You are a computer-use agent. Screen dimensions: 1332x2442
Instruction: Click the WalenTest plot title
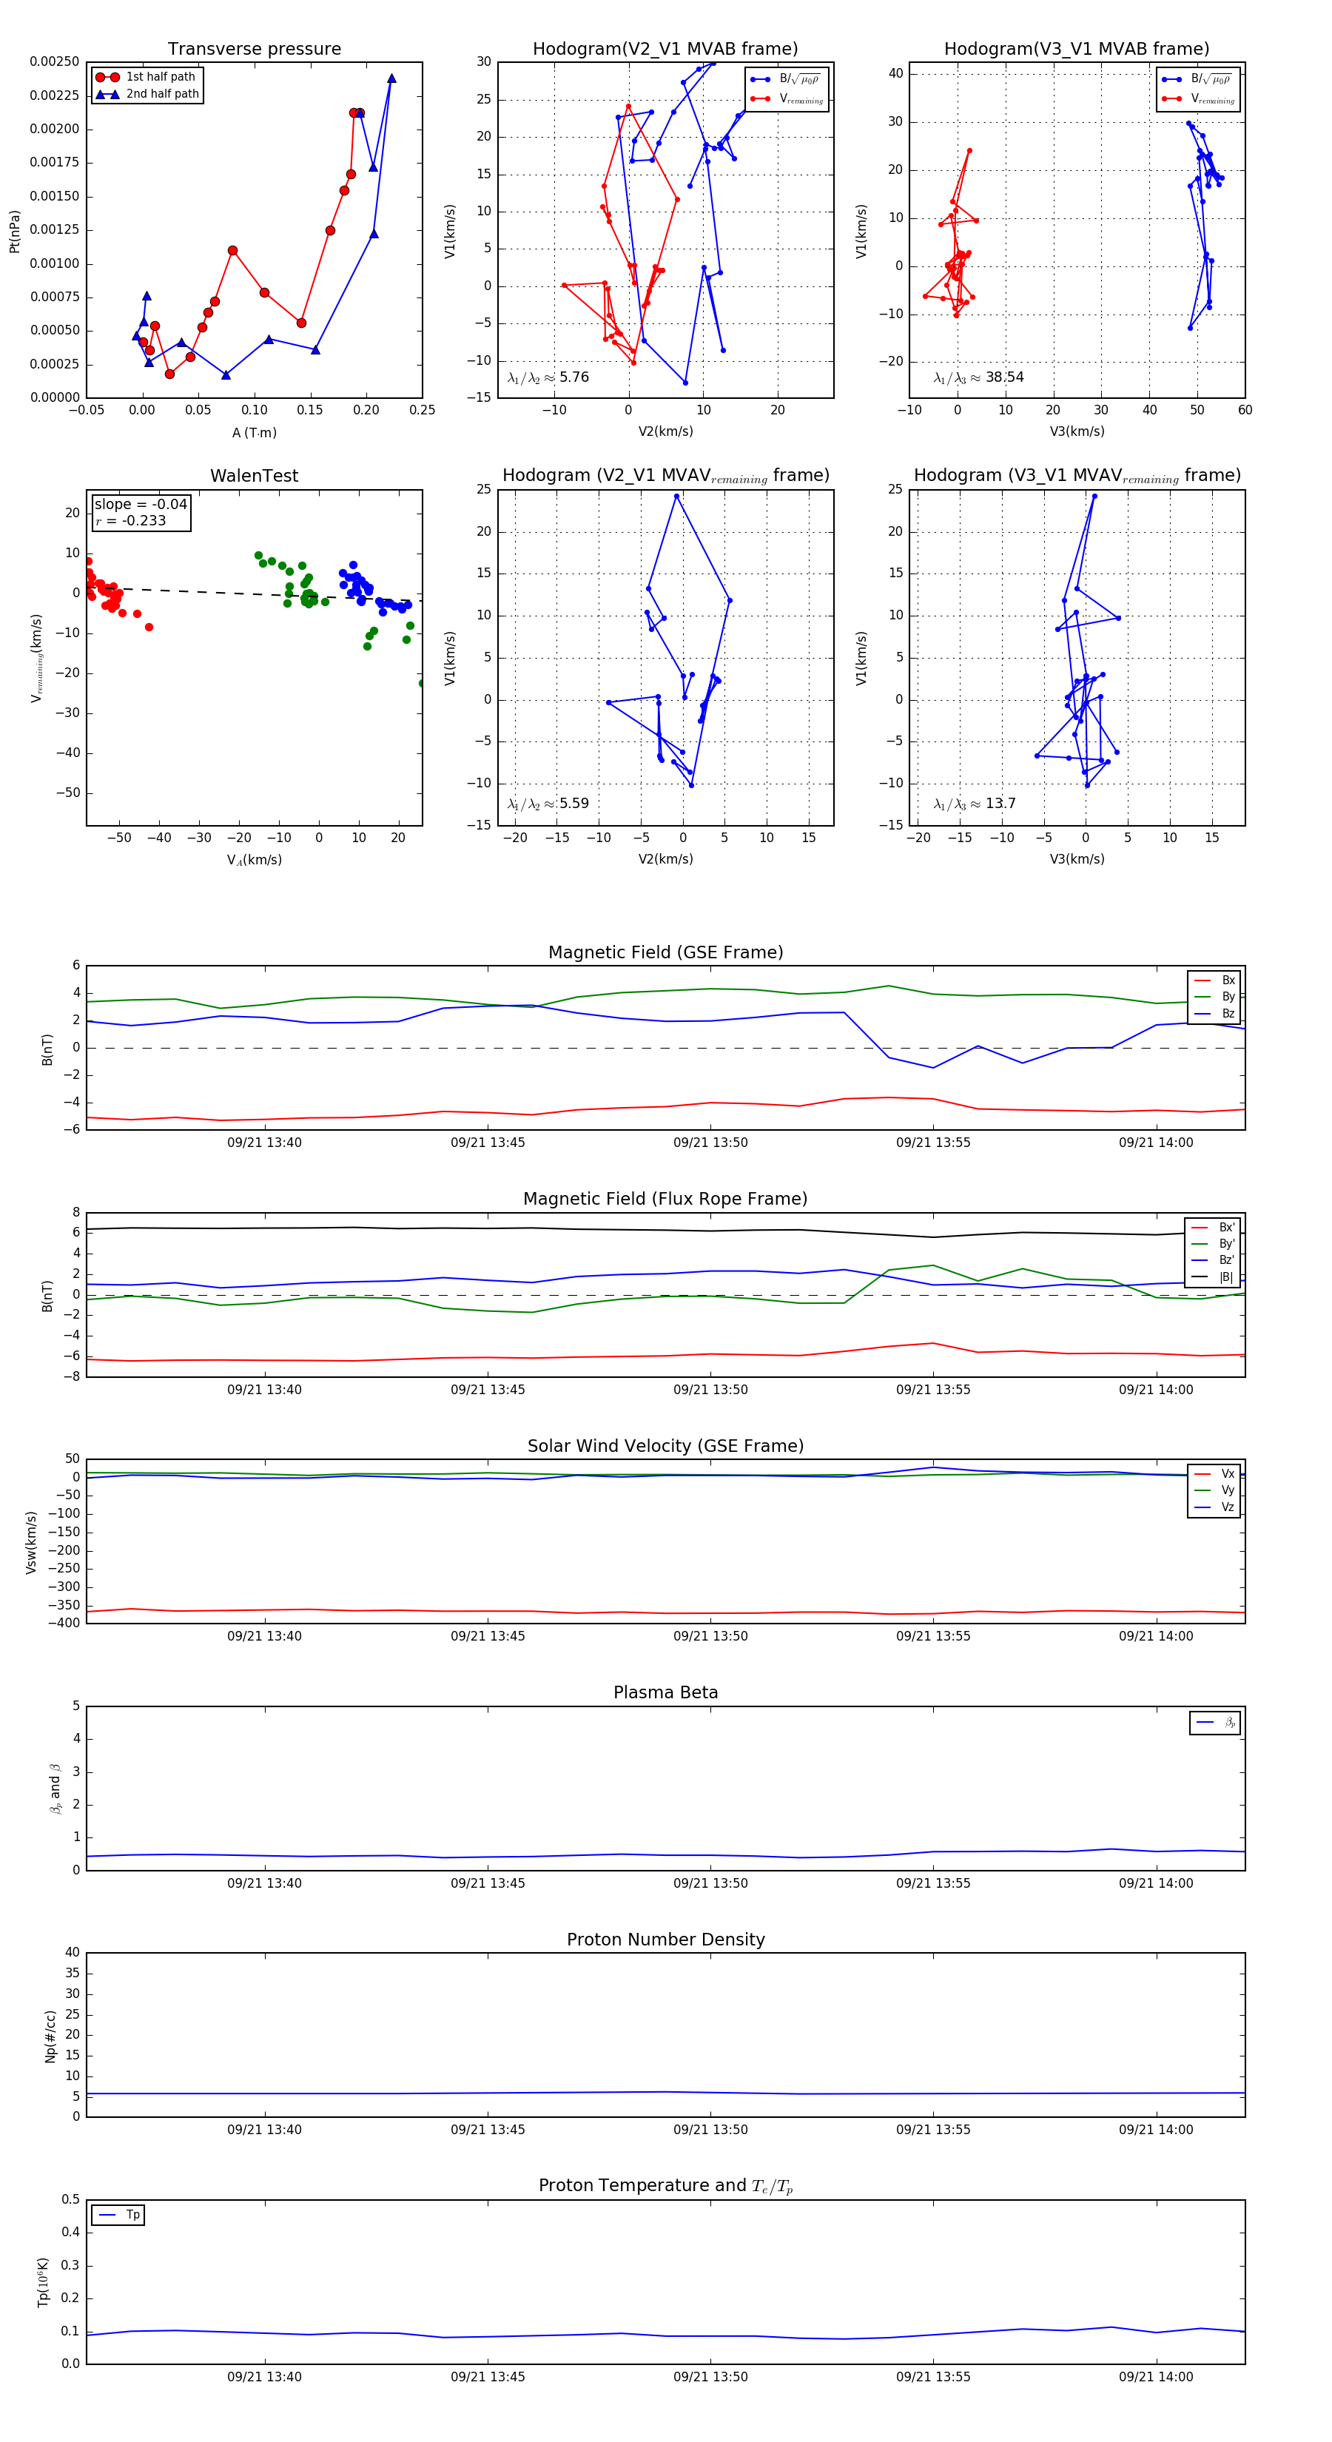click(x=254, y=476)
